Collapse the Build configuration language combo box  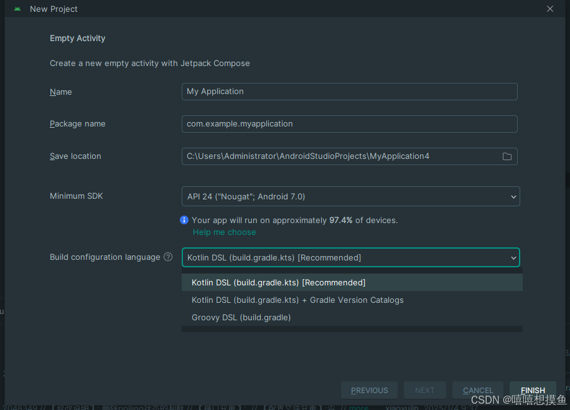351,257
